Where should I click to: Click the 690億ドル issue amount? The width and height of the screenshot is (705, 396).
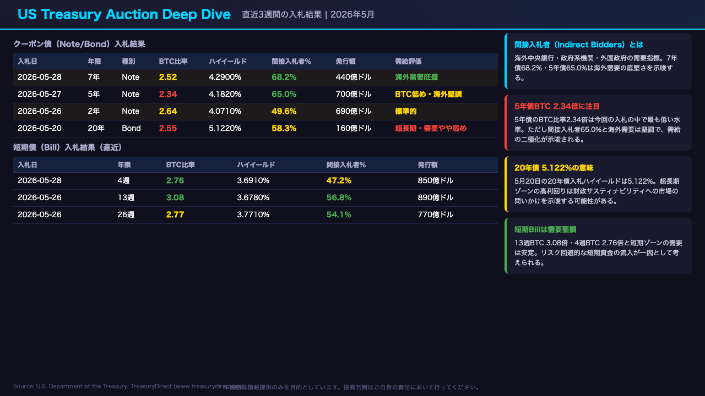(354, 111)
